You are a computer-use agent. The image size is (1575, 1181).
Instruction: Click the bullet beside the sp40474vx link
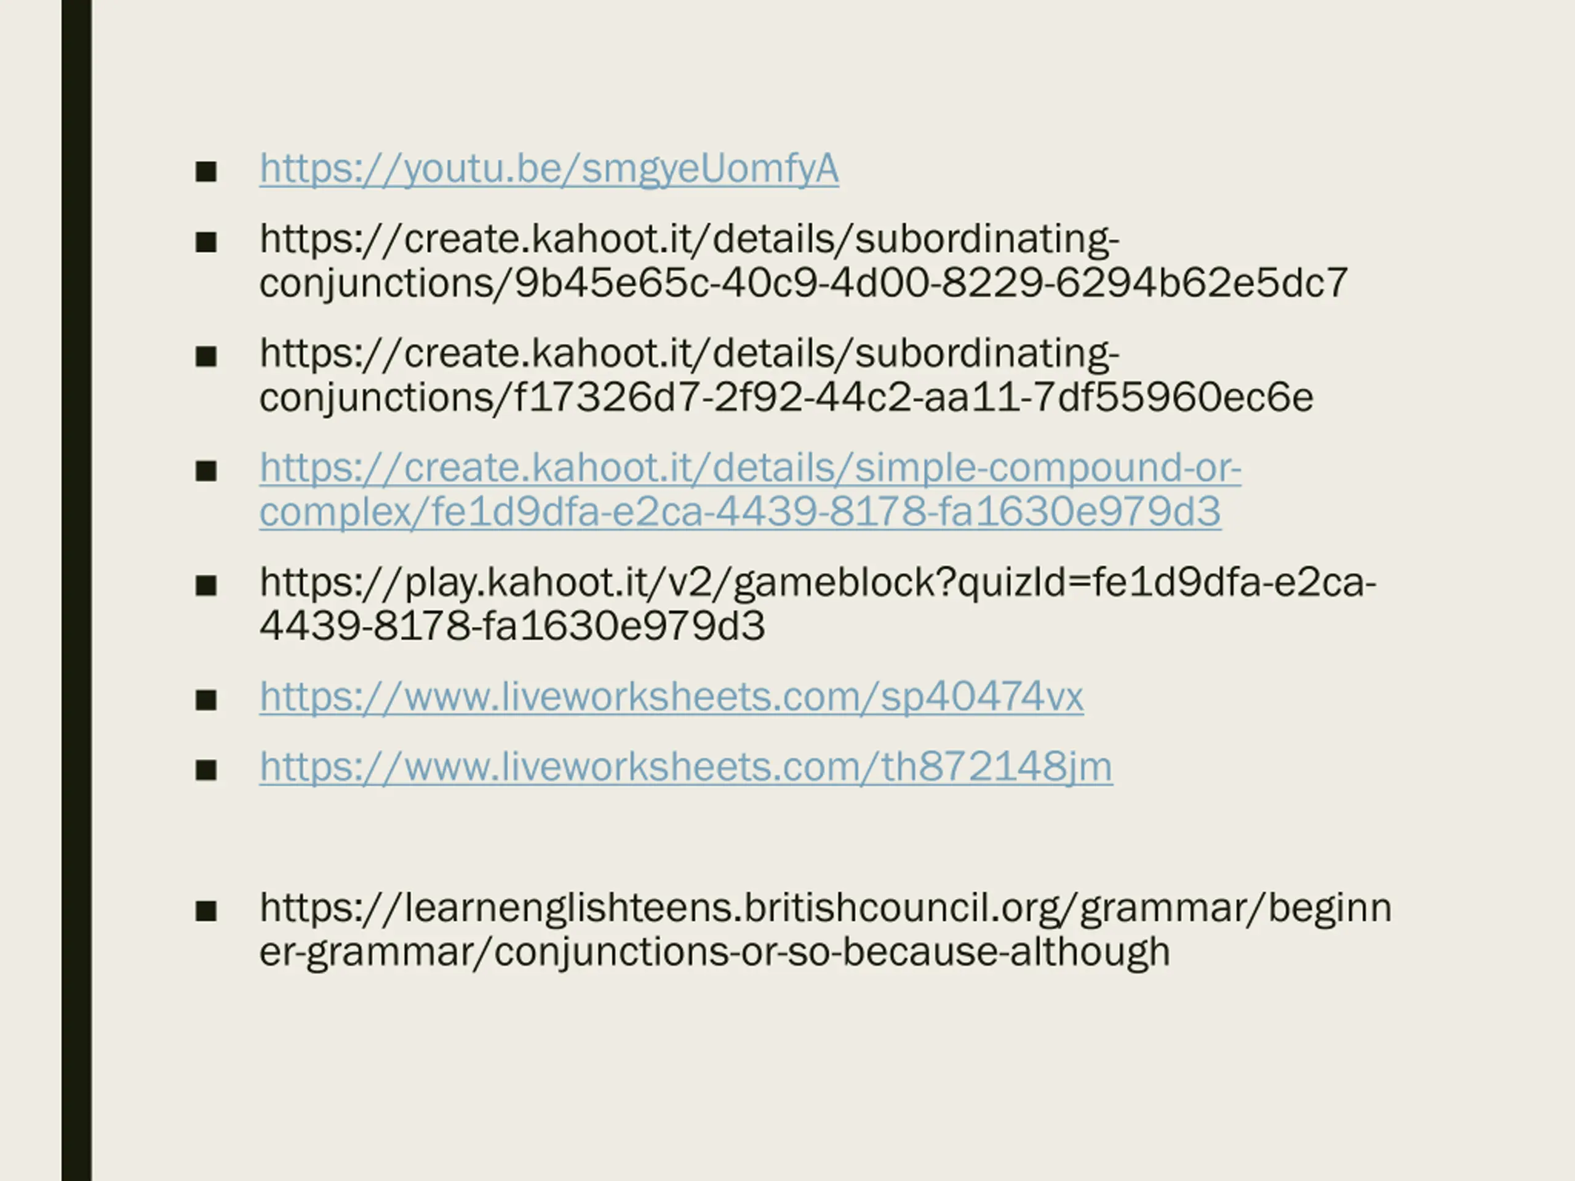205,700
